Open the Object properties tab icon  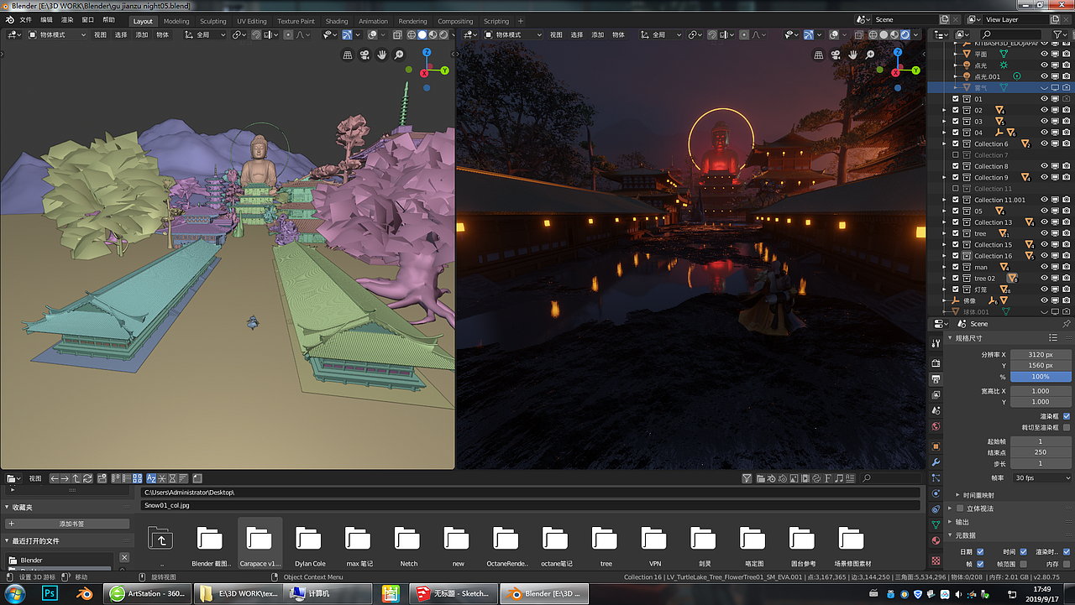(936, 446)
